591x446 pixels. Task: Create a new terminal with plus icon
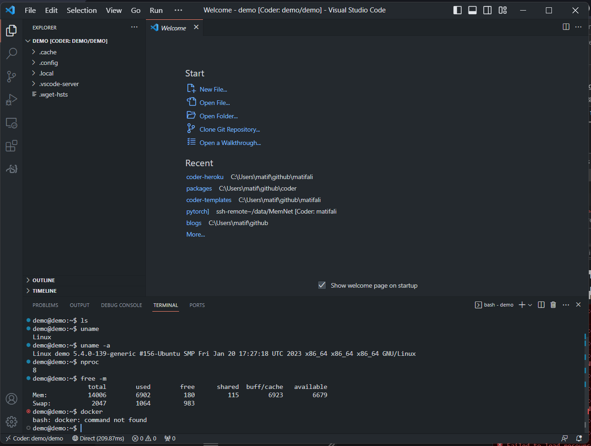(522, 305)
